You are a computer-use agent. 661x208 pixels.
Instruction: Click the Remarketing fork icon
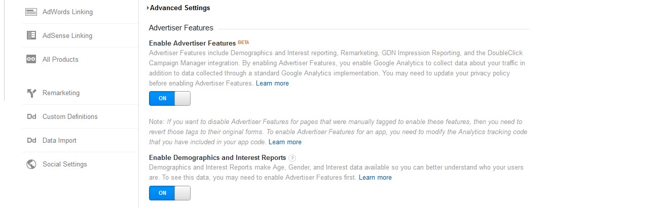[x=31, y=93]
